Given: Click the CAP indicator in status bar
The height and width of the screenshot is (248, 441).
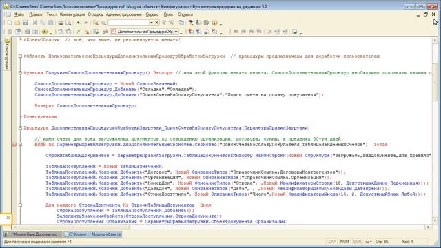Looking at the screenshot, I should coord(332,242).
